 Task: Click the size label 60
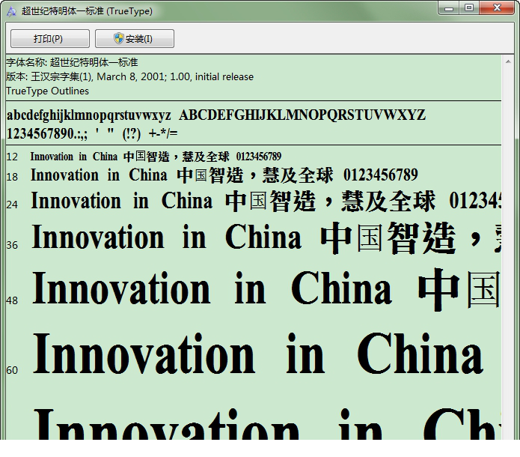[12, 370]
